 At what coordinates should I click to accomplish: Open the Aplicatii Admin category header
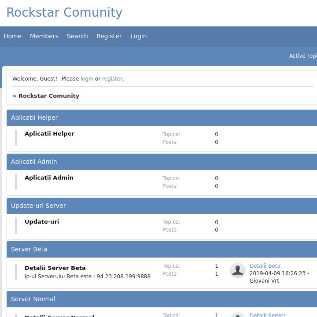point(34,162)
